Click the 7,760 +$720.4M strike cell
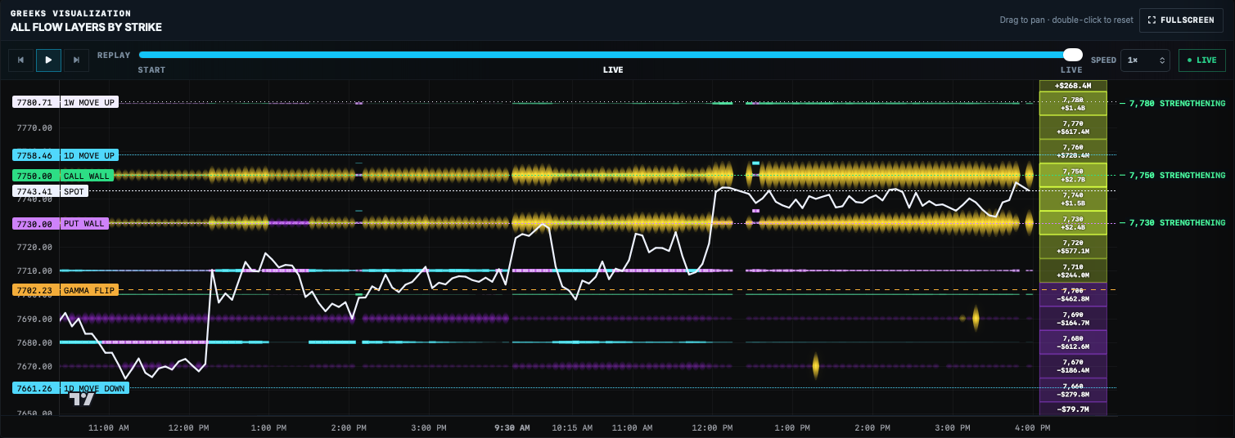The width and height of the screenshot is (1235, 438). (x=1073, y=151)
